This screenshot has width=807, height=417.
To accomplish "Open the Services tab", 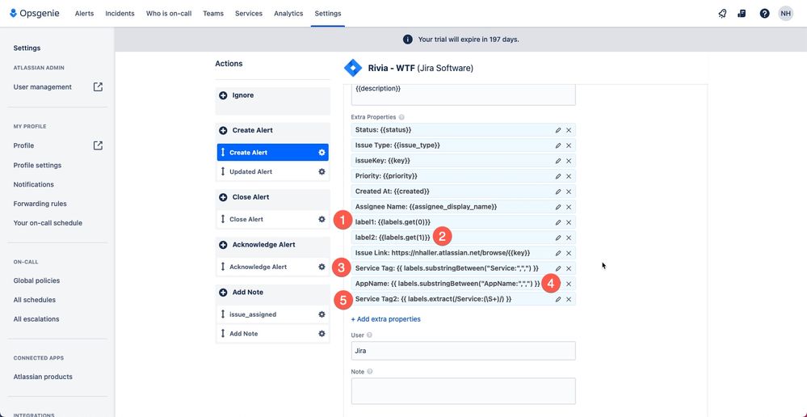I will point(249,14).
